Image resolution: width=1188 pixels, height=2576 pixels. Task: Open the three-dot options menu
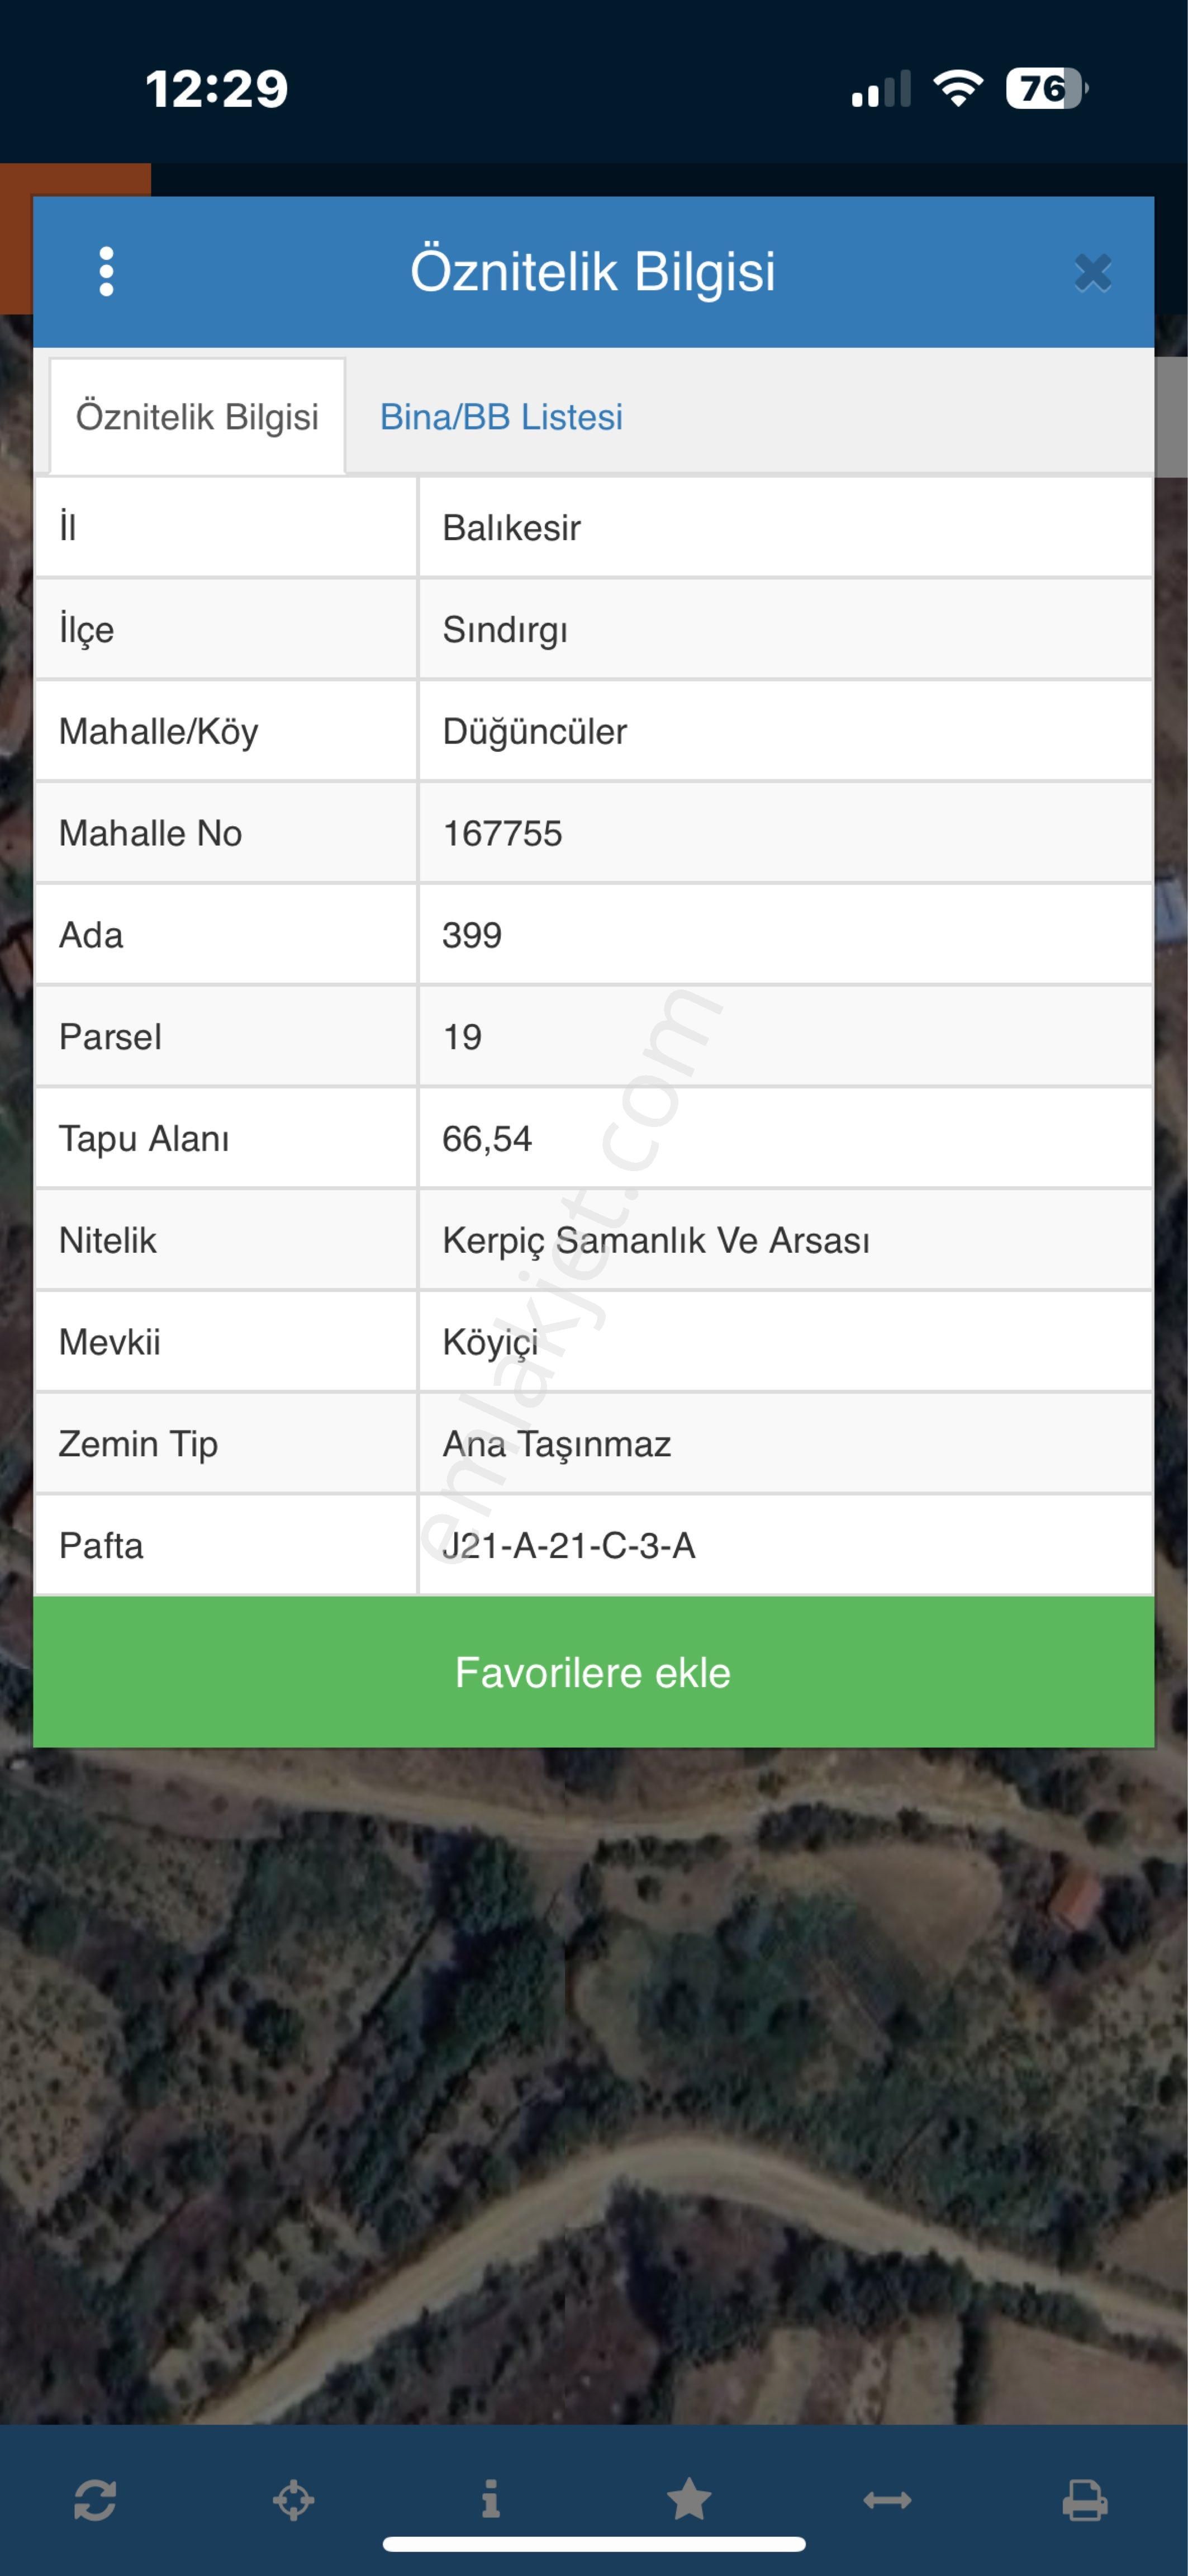coord(106,272)
